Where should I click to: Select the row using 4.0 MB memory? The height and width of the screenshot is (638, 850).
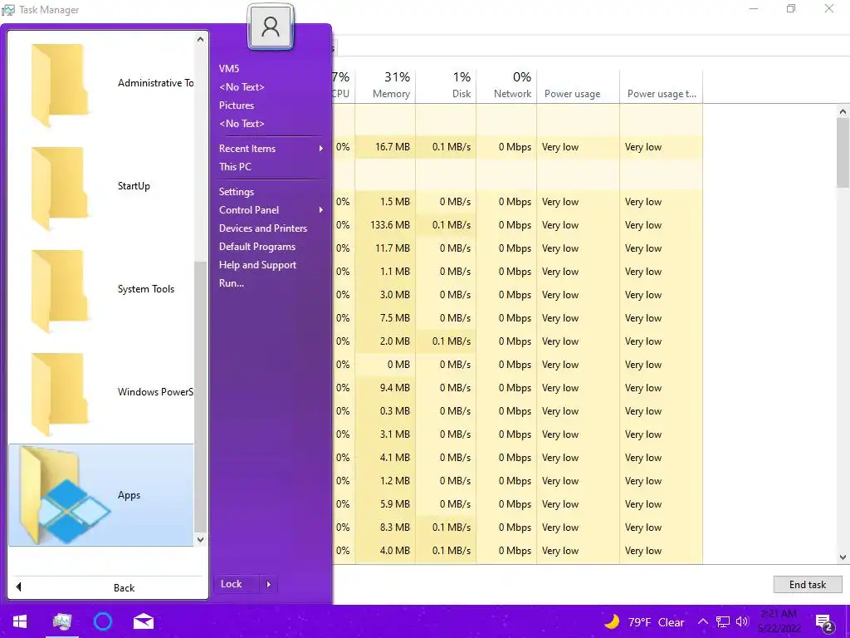(517, 551)
